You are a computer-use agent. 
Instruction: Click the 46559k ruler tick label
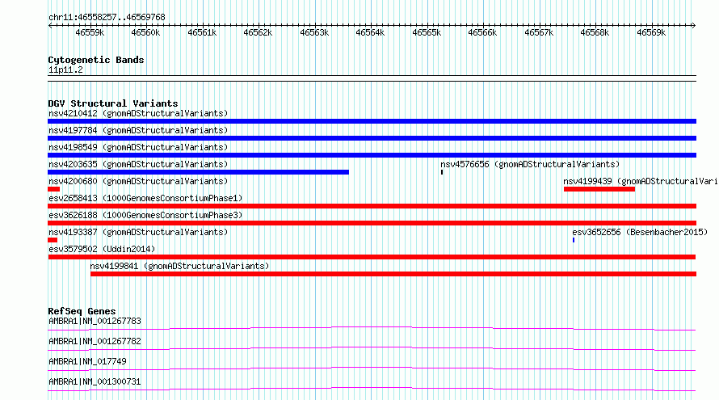point(90,32)
